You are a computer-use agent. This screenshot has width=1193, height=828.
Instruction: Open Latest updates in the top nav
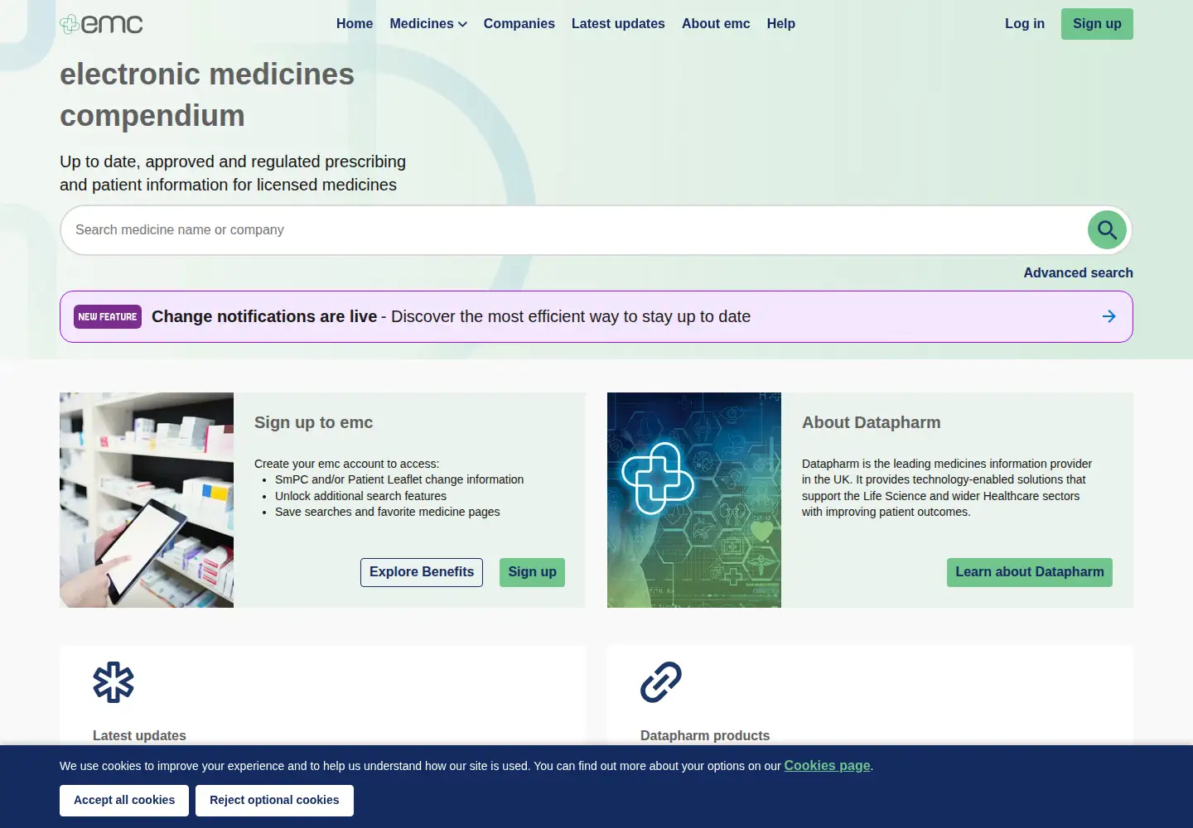618,24
